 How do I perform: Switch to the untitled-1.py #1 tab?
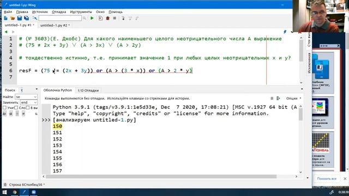click(20, 25)
